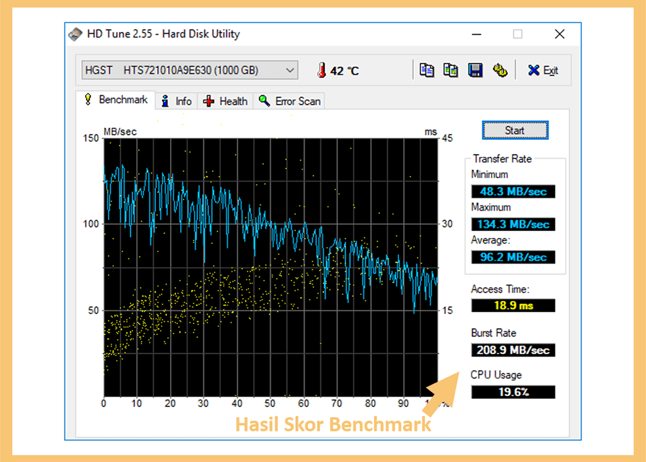Open the Health tab

[225, 101]
